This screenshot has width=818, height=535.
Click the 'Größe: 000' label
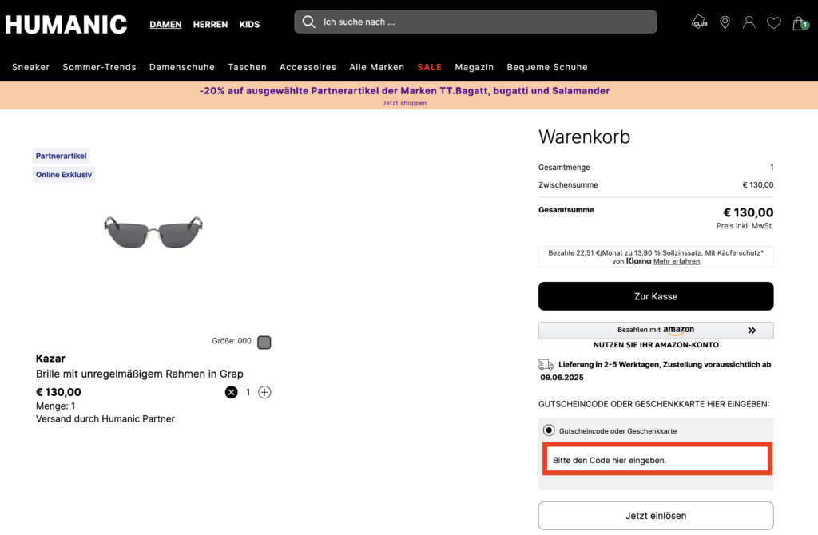(232, 341)
